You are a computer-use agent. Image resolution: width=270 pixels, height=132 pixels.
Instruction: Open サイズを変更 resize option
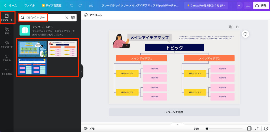coord(51,6)
